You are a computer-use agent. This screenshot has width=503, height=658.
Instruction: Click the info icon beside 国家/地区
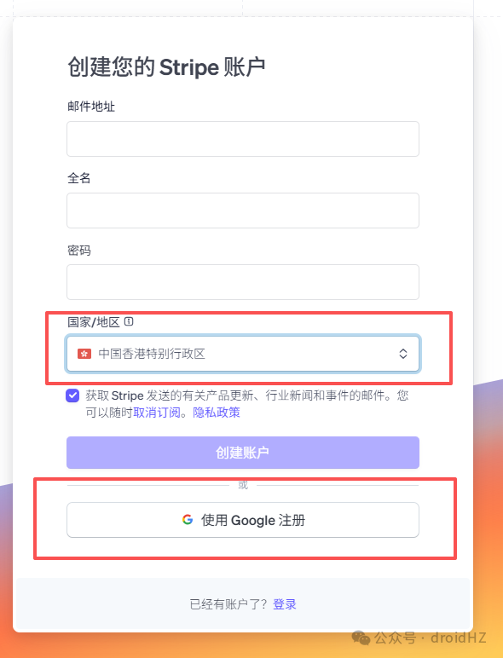pos(129,321)
